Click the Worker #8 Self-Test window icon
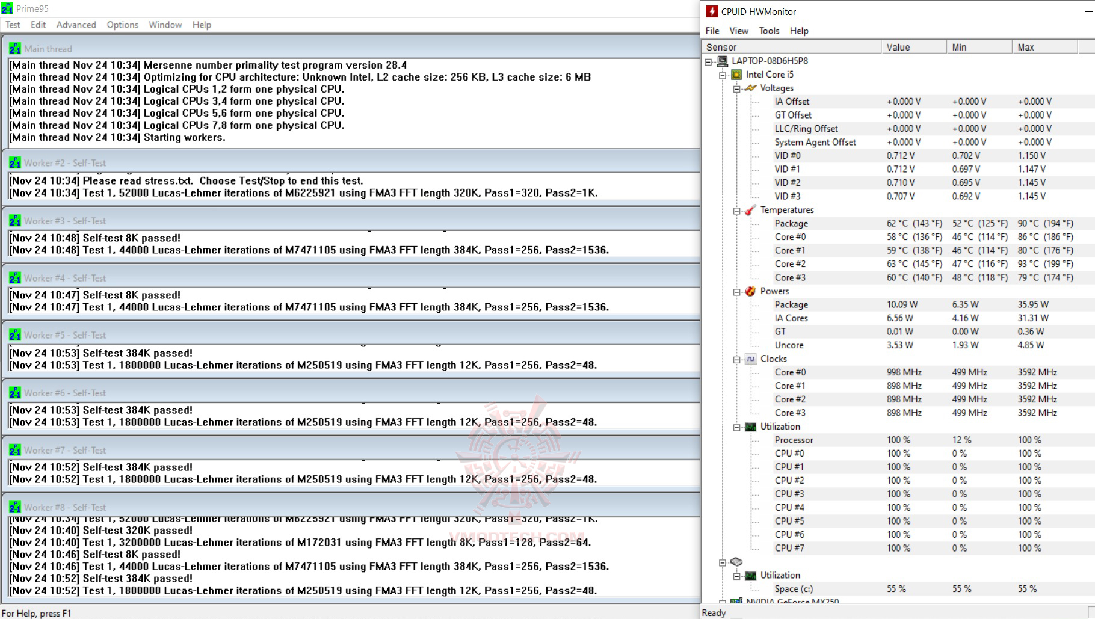Screen dimensions: 1095x619 (x=15, y=507)
